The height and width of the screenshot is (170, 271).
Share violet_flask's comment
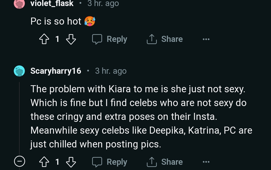click(x=165, y=39)
